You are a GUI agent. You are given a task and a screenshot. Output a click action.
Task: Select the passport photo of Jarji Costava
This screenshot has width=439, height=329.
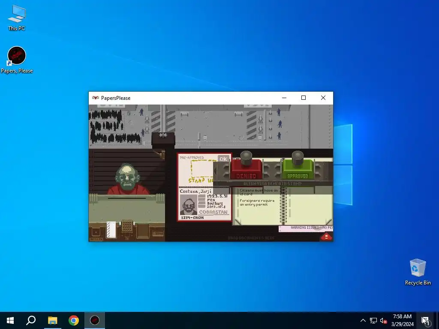click(188, 205)
